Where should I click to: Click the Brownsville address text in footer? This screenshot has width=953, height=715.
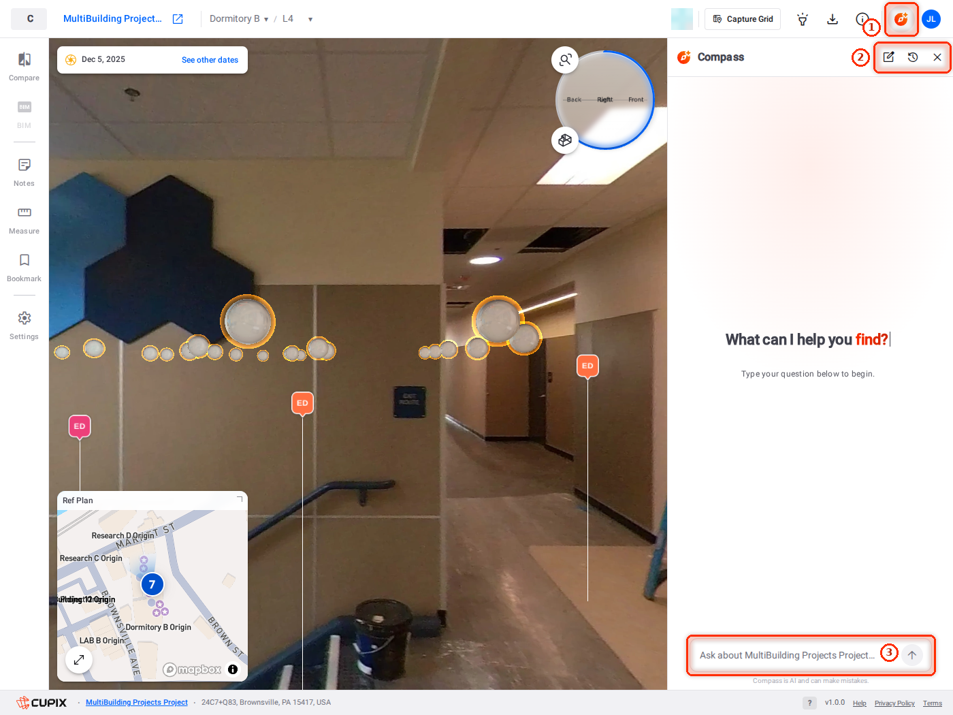click(x=266, y=703)
